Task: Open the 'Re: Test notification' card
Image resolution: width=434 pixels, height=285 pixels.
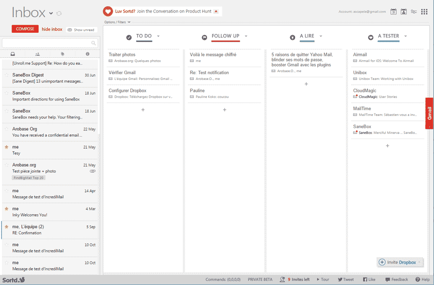Action: click(x=224, y=76)
